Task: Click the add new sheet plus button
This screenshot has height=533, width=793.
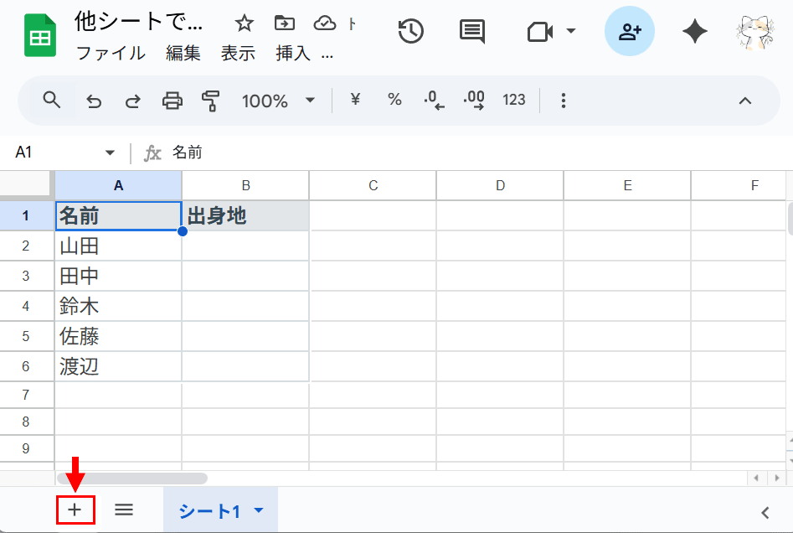Action: click(x=75, y=510)
